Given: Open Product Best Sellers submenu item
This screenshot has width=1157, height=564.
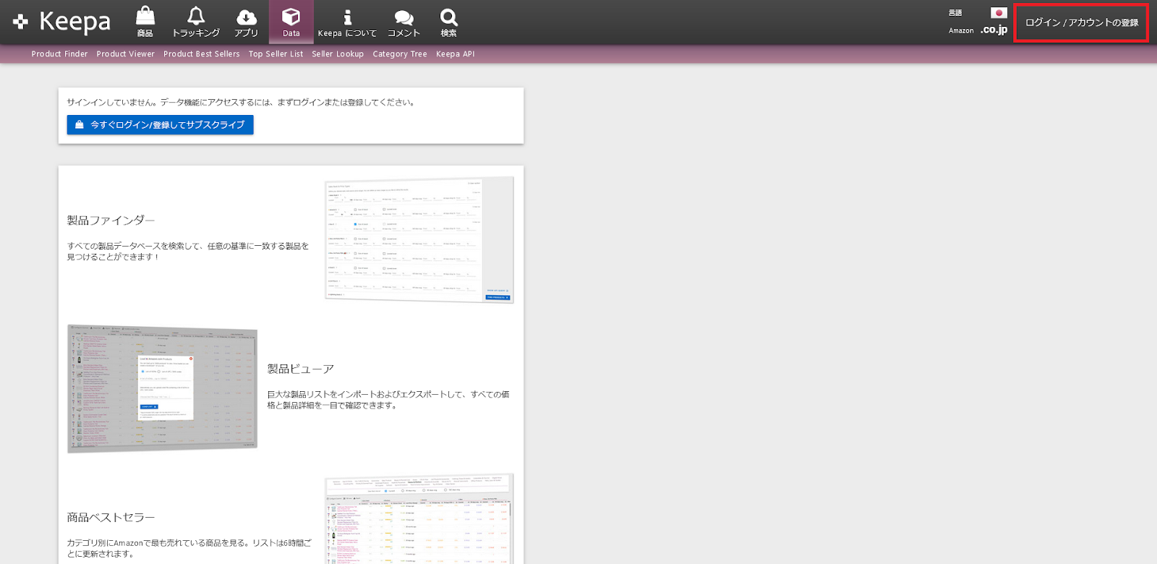Looking at the screenshot, I should point(202,54).
